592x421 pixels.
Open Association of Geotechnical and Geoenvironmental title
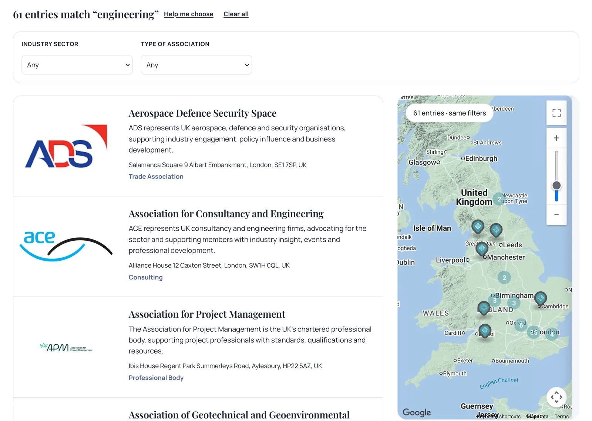[239, 415]
